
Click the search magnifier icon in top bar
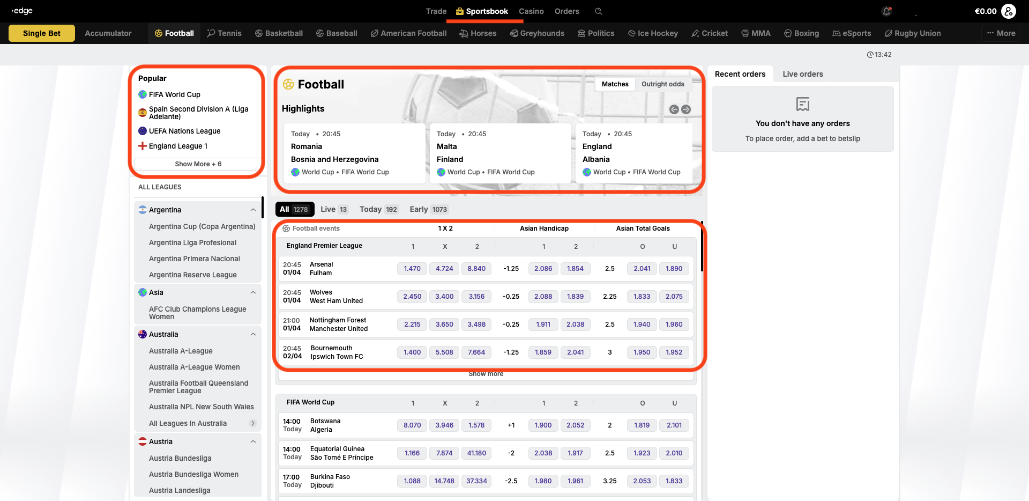coord(599,11)
